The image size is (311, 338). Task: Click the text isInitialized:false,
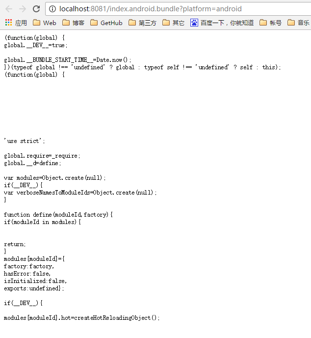(x=35, y=281)
